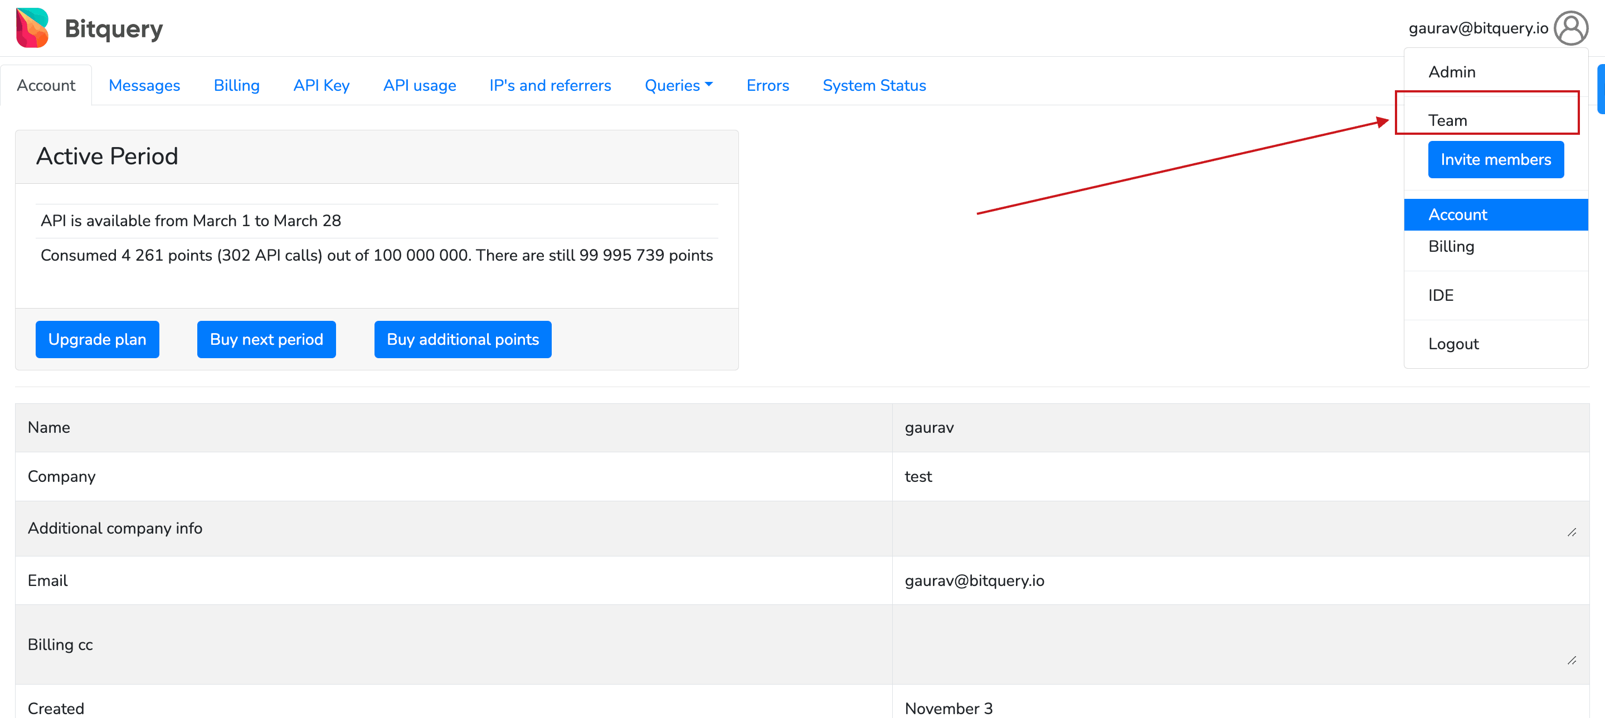The image size is (1605, 718).
Task: Click the Billing cc label
Action: 60,644
